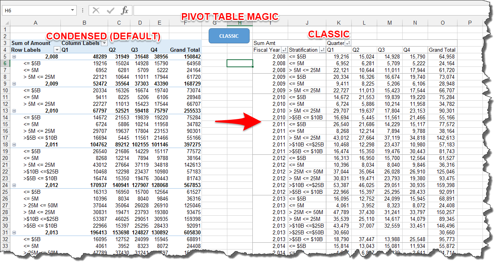The image size is (500, 267).
Task: Click the Cancel (X) icon in formula bar
Action: [96, 10]
